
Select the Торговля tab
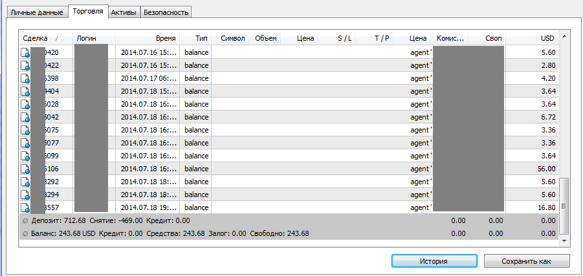[x=88, y=12]
